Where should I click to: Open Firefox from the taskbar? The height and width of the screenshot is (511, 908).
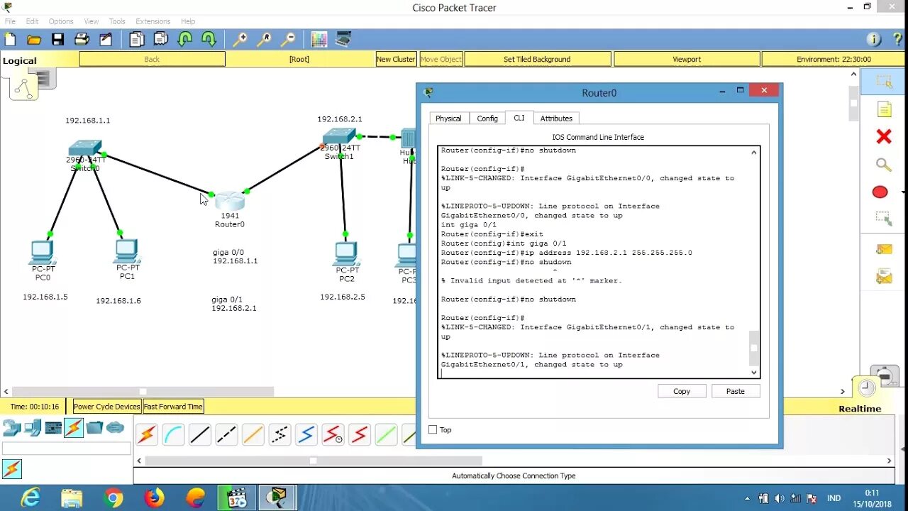pos(154,498)
